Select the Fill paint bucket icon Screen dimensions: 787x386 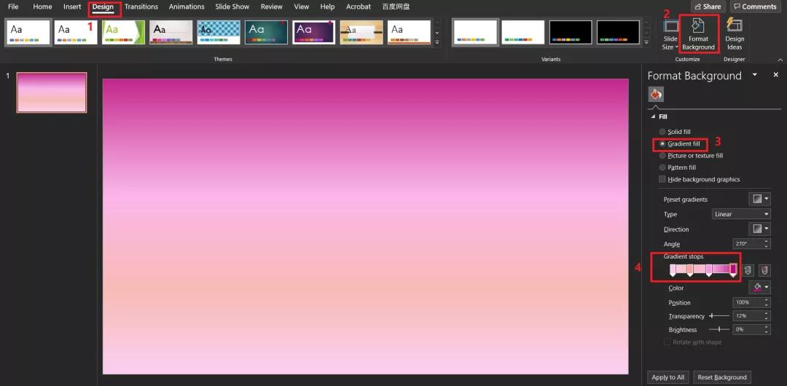(656, 94)
